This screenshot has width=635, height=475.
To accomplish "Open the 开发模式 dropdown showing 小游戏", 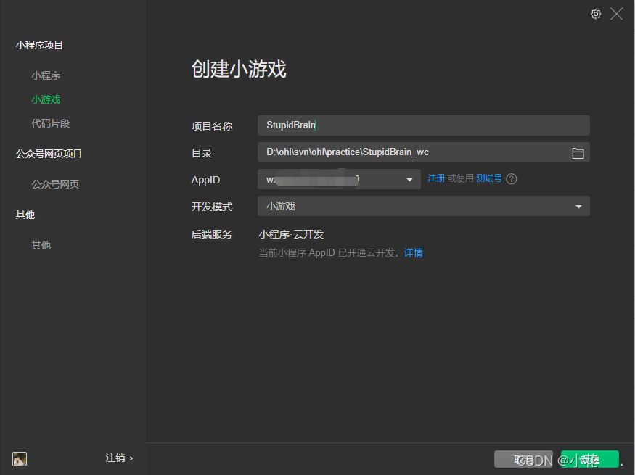I will point(578,206).
